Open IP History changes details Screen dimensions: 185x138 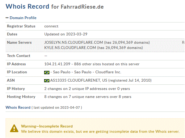pyautogui.click(x=87, y=89)
